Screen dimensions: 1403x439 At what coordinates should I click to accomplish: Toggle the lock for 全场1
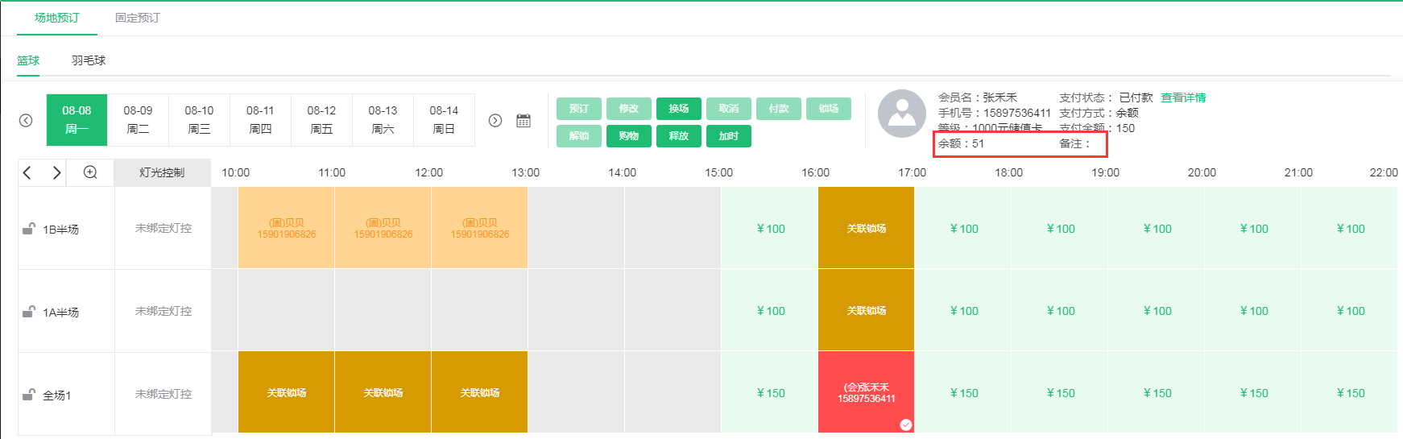[28, 395]
